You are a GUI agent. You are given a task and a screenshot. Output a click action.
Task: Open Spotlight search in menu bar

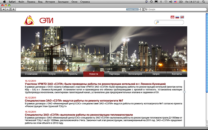pyautogui.click(x=203, y=2)
